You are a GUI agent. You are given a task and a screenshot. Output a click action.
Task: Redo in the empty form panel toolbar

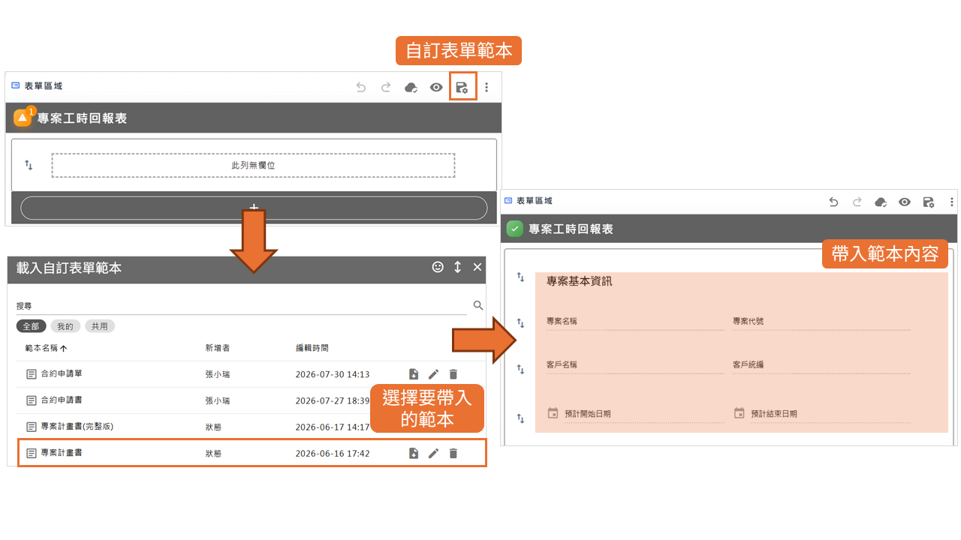pyautogui.click(x=386, y=87)
